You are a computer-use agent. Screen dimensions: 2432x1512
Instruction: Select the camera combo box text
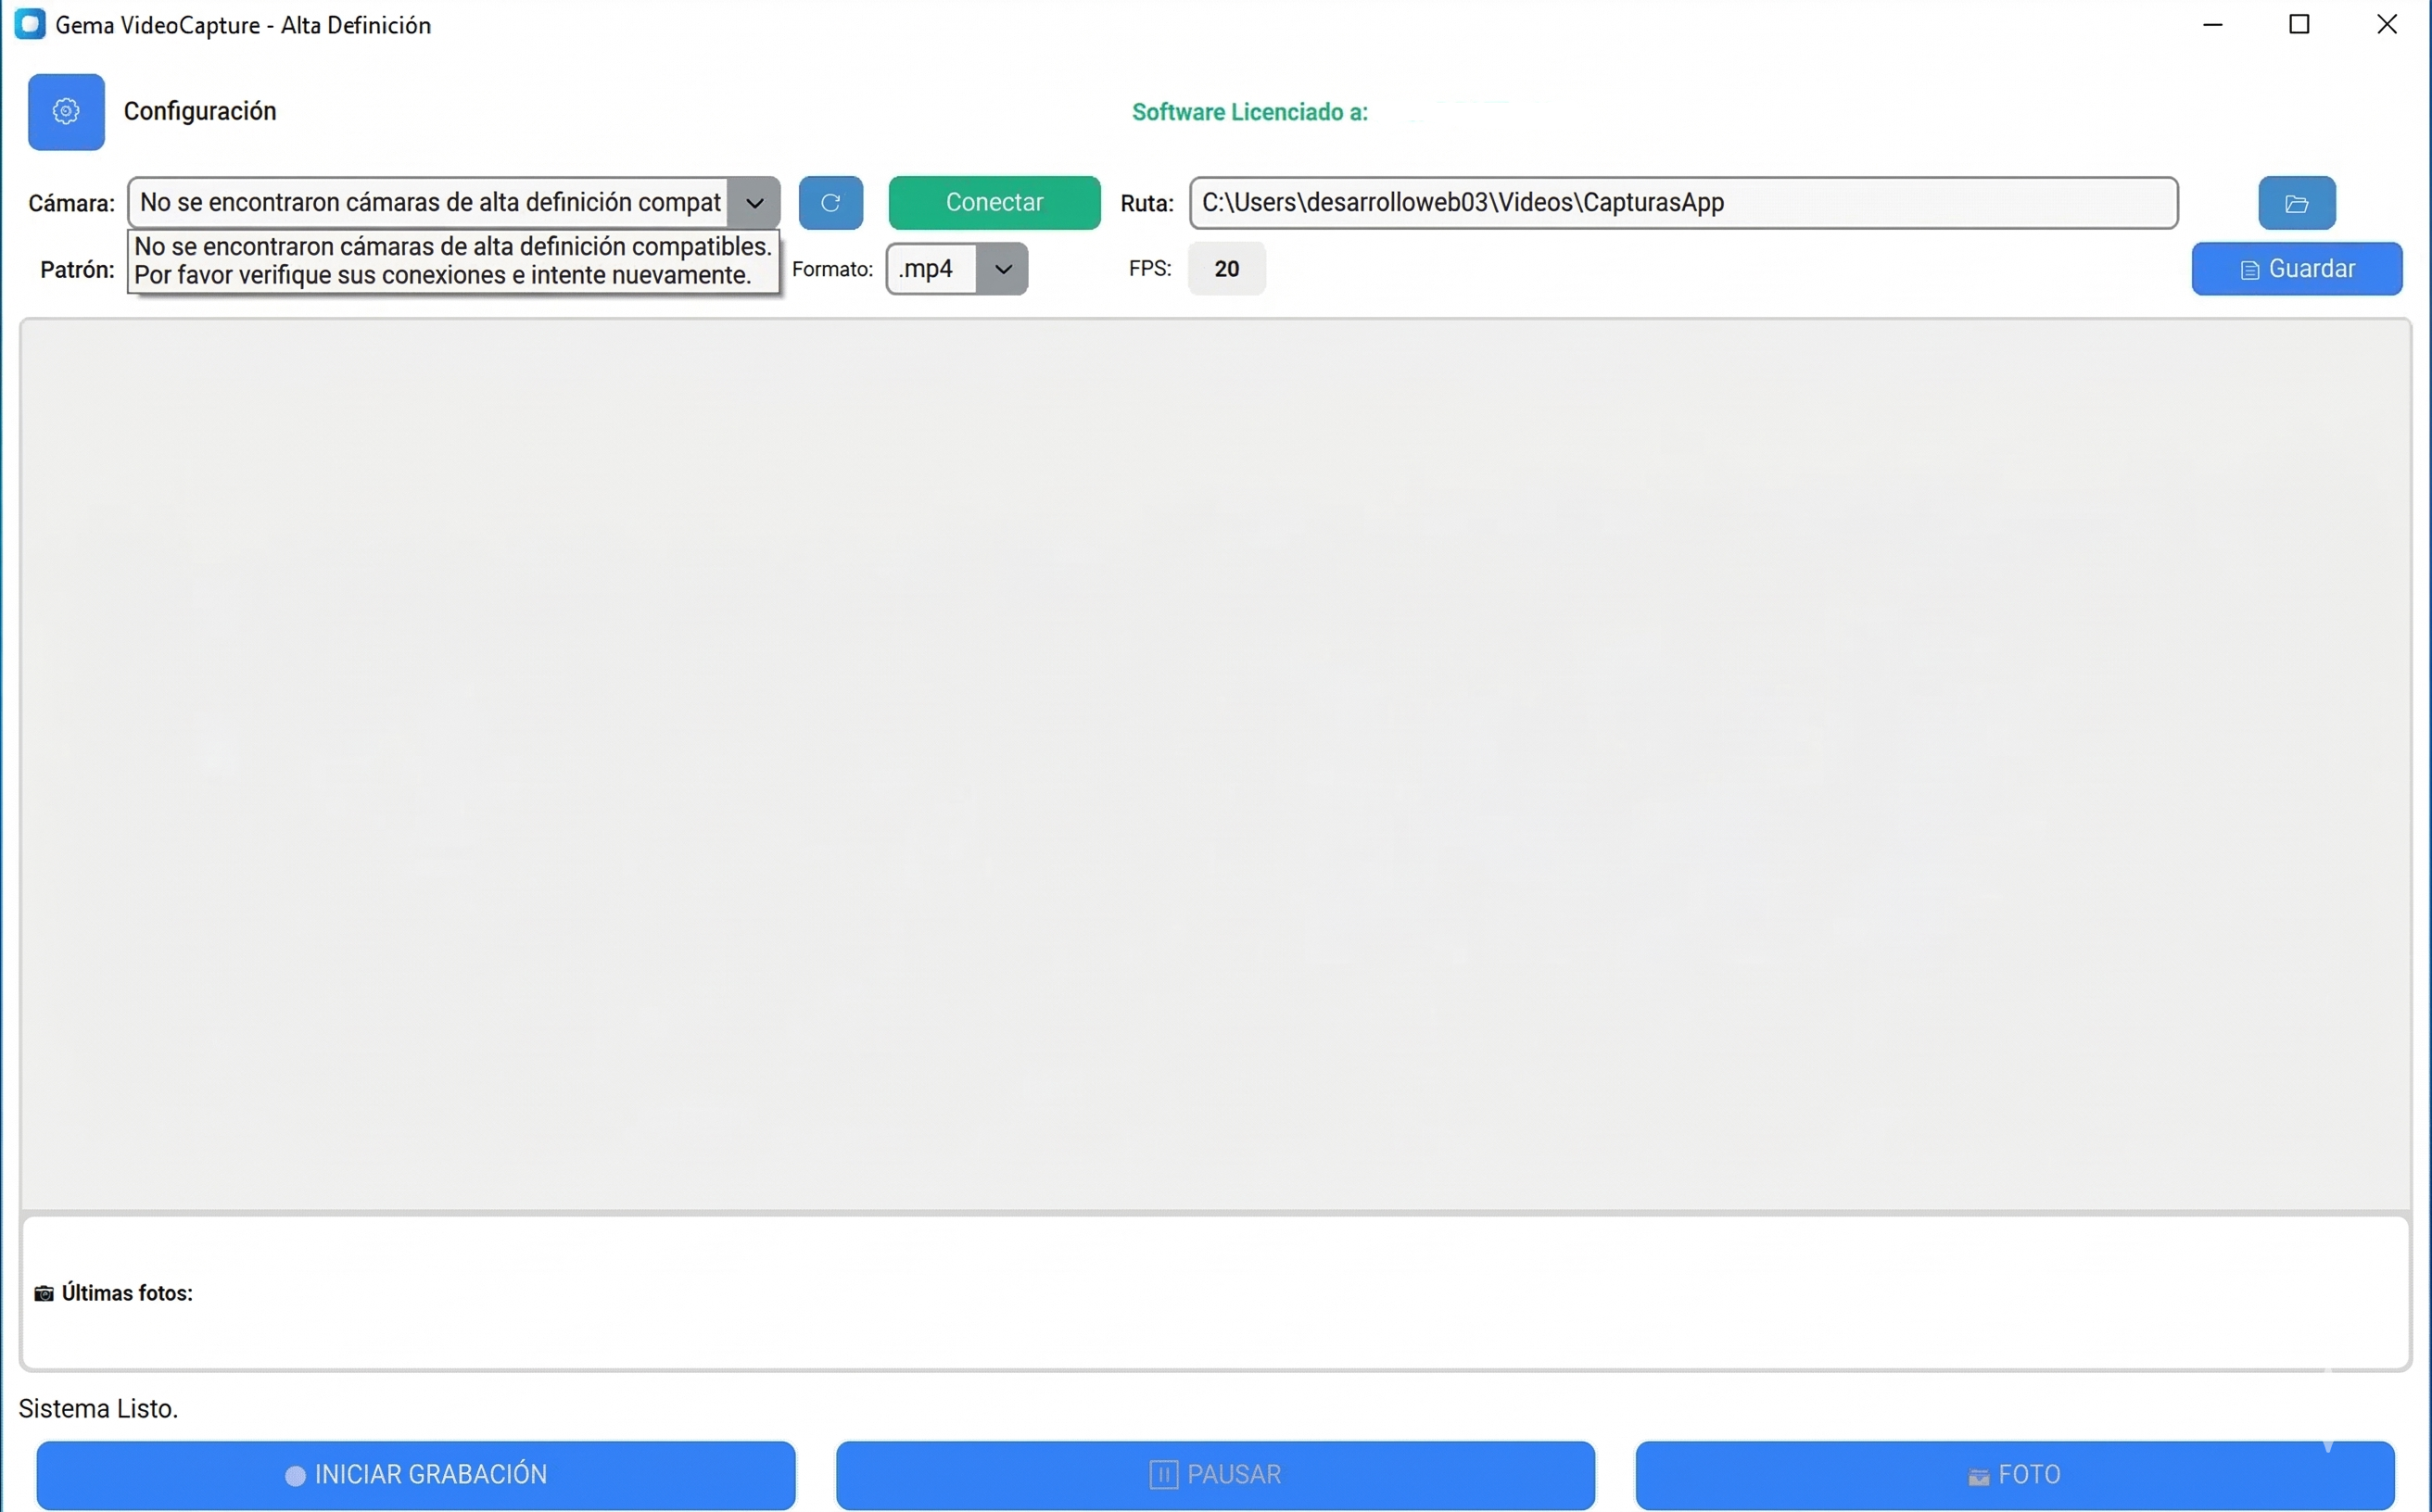pos(430,203)
